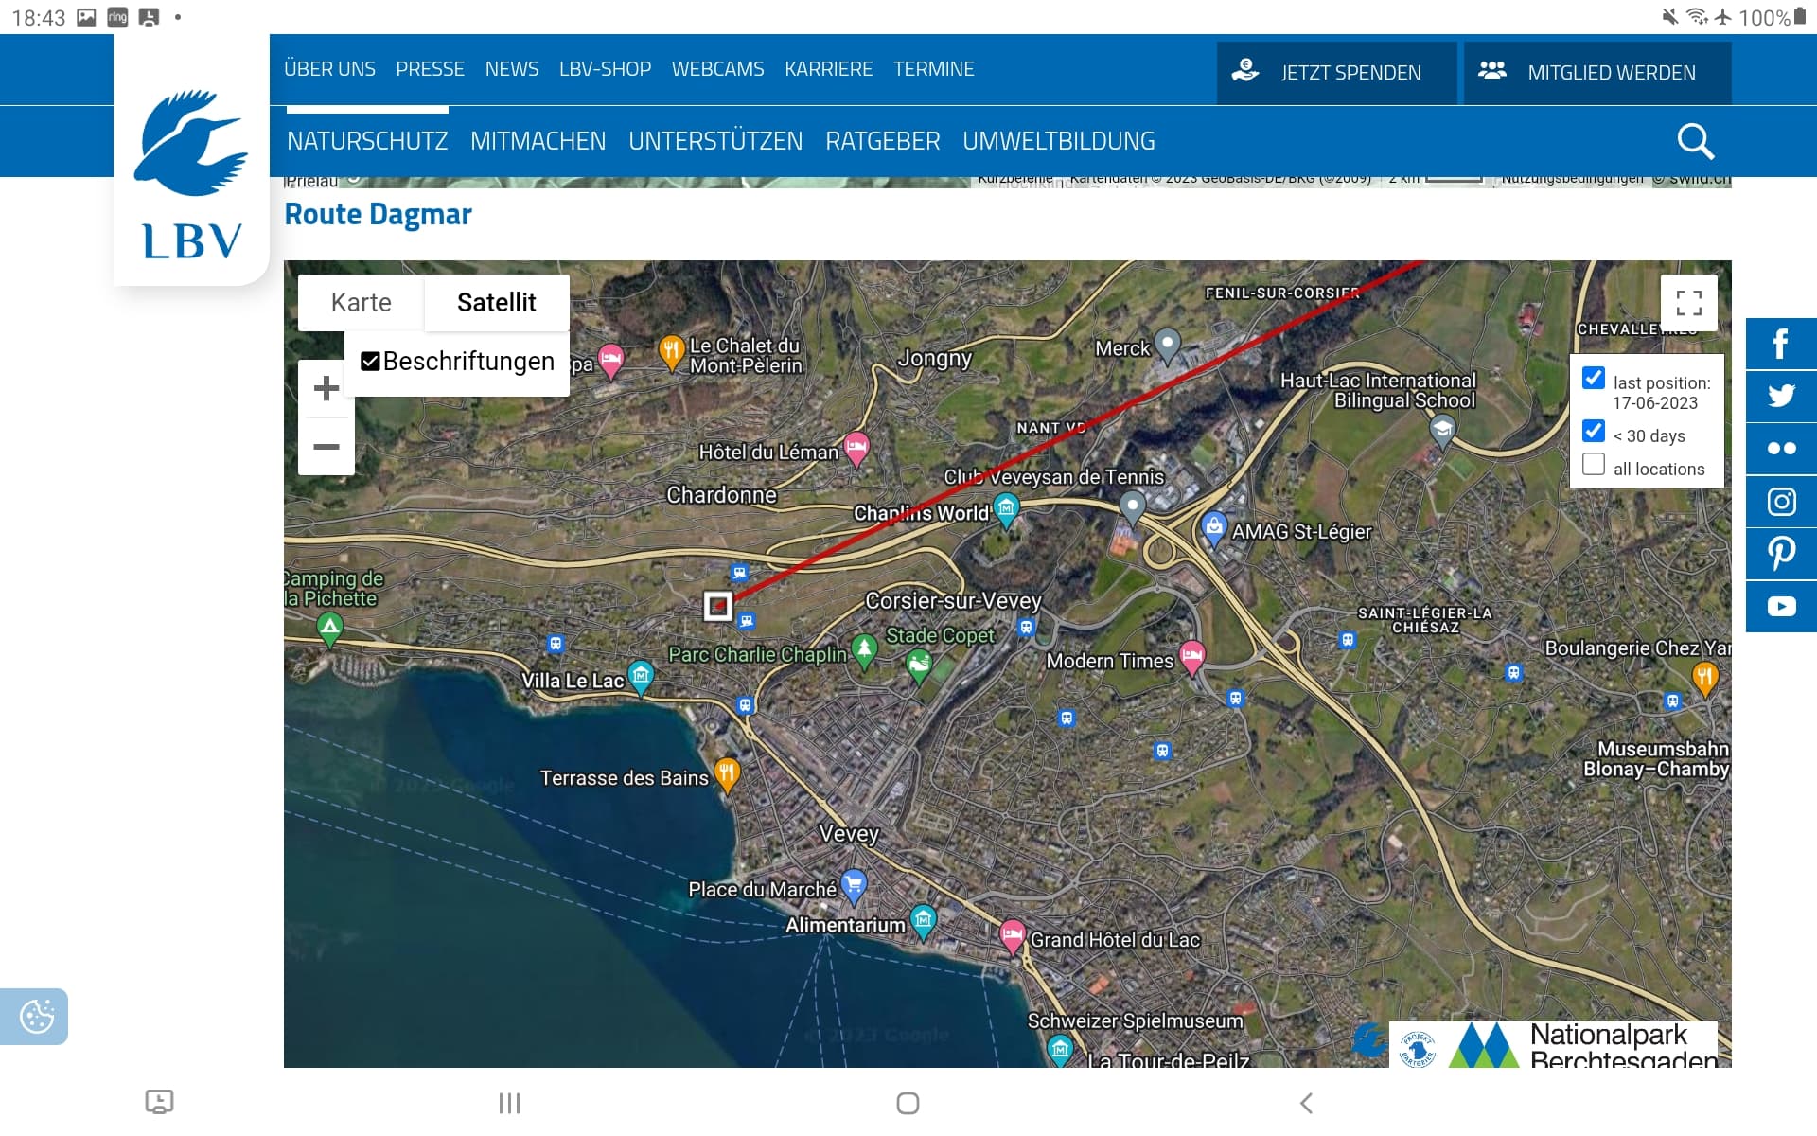Zoom in on the map
This screenshot has height=1136, width=1817.
[x=326, y=388]
